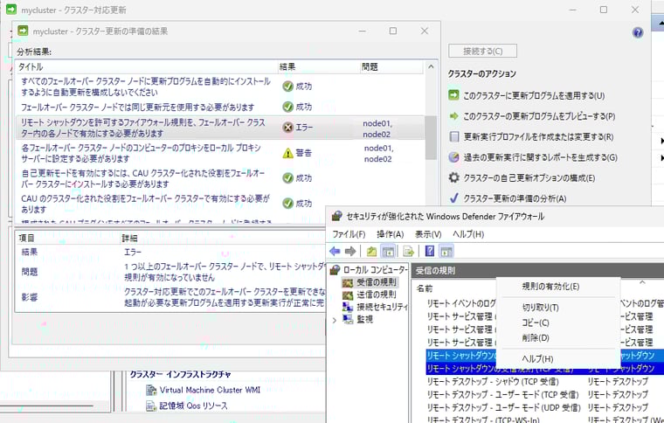Go forward in firewall toolbar
Viewport: 664px width, 423px height.
click(350, 252)
